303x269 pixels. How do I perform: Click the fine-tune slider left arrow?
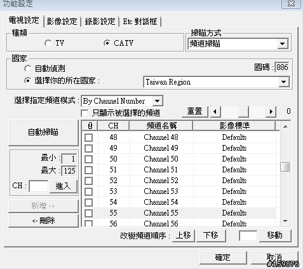(215, 111)
